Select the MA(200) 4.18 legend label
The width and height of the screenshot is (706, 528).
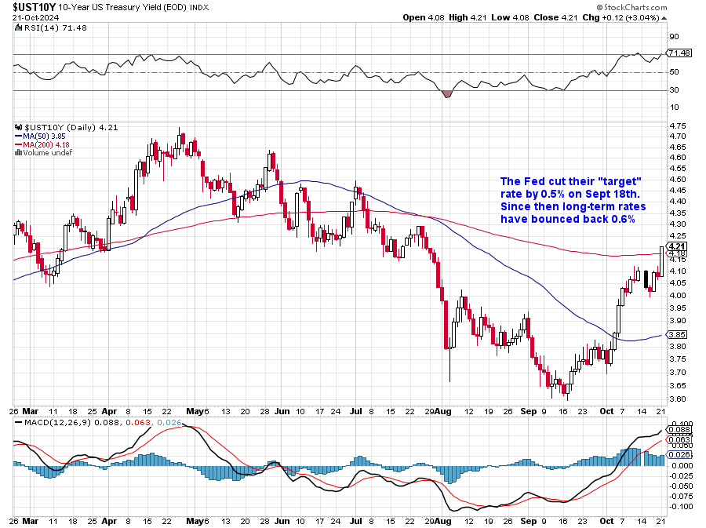coord(49,144)
